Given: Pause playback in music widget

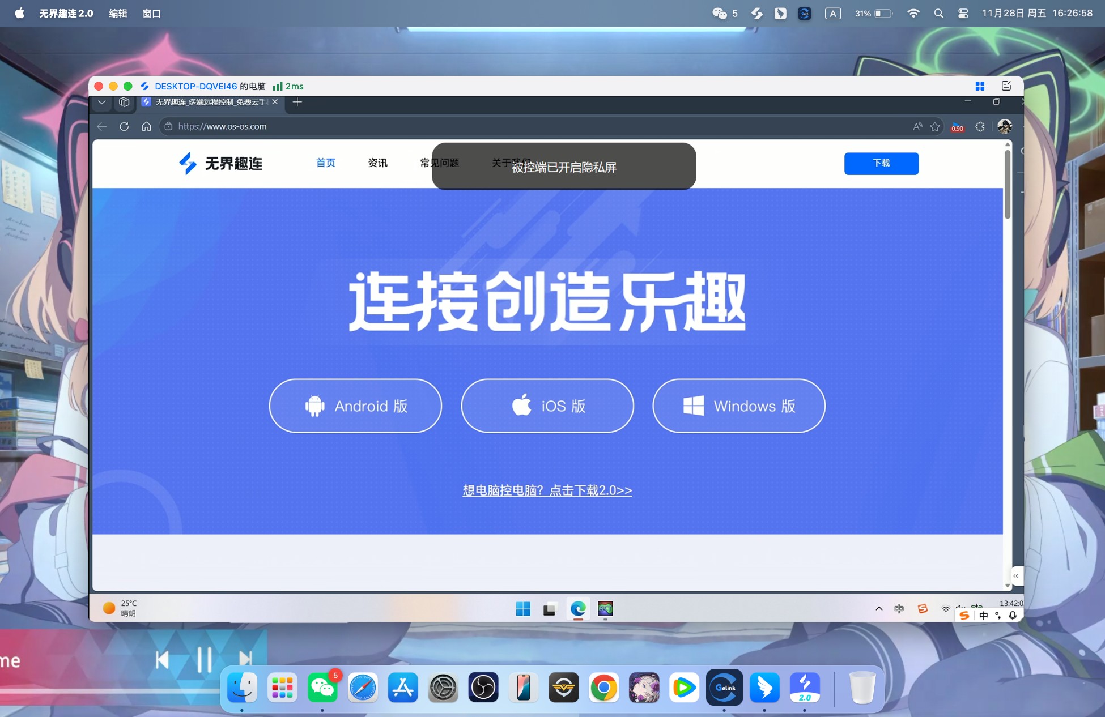Looking at the screenshot, I should click(x=204, y=660).
